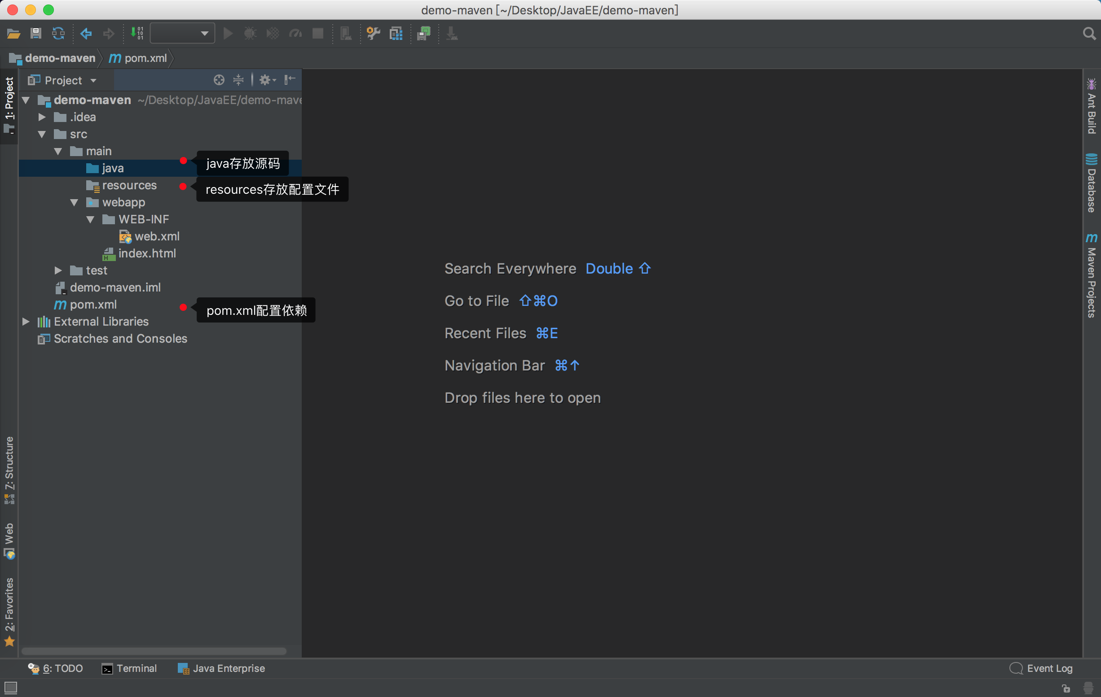
Task: Click the Run play button
Action: [228, 33]
